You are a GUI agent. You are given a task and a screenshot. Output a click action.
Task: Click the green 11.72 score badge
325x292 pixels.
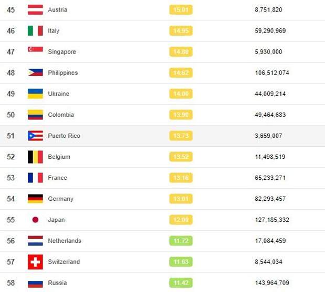181,241
